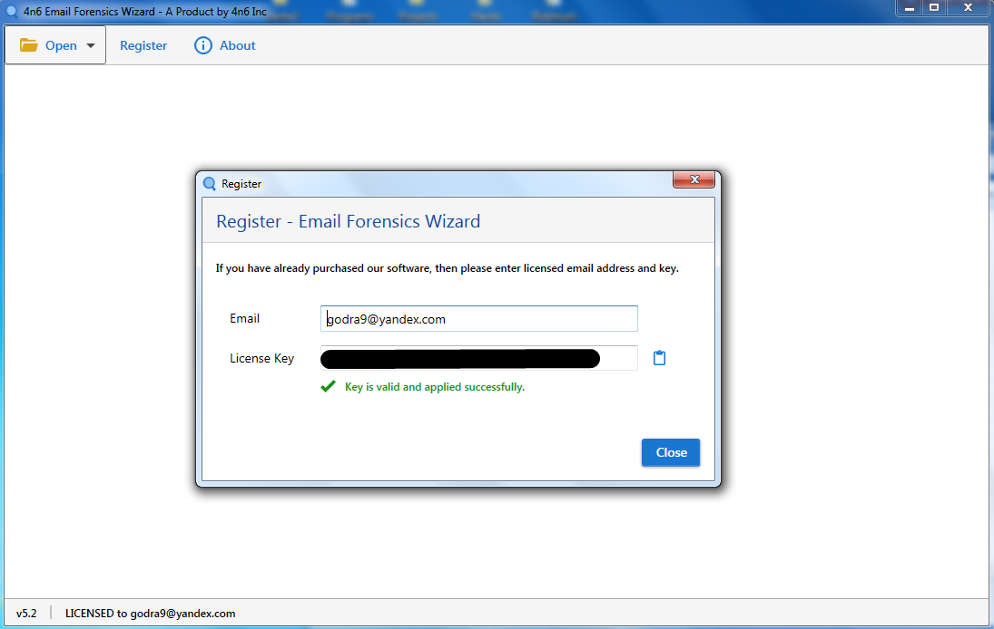
Task: Close the Register dialog with X
Action: pyautogui.click(x=694, y=179)
